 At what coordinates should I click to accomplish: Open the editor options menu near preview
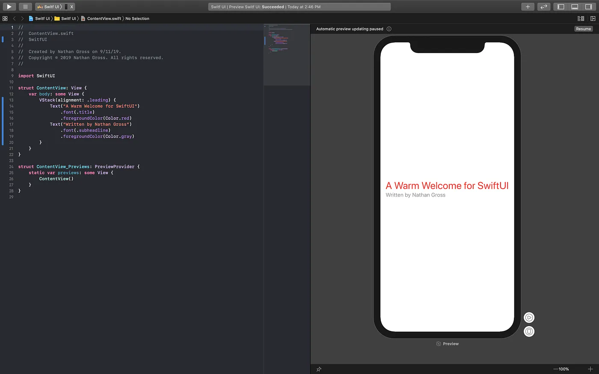pos(580,18)
